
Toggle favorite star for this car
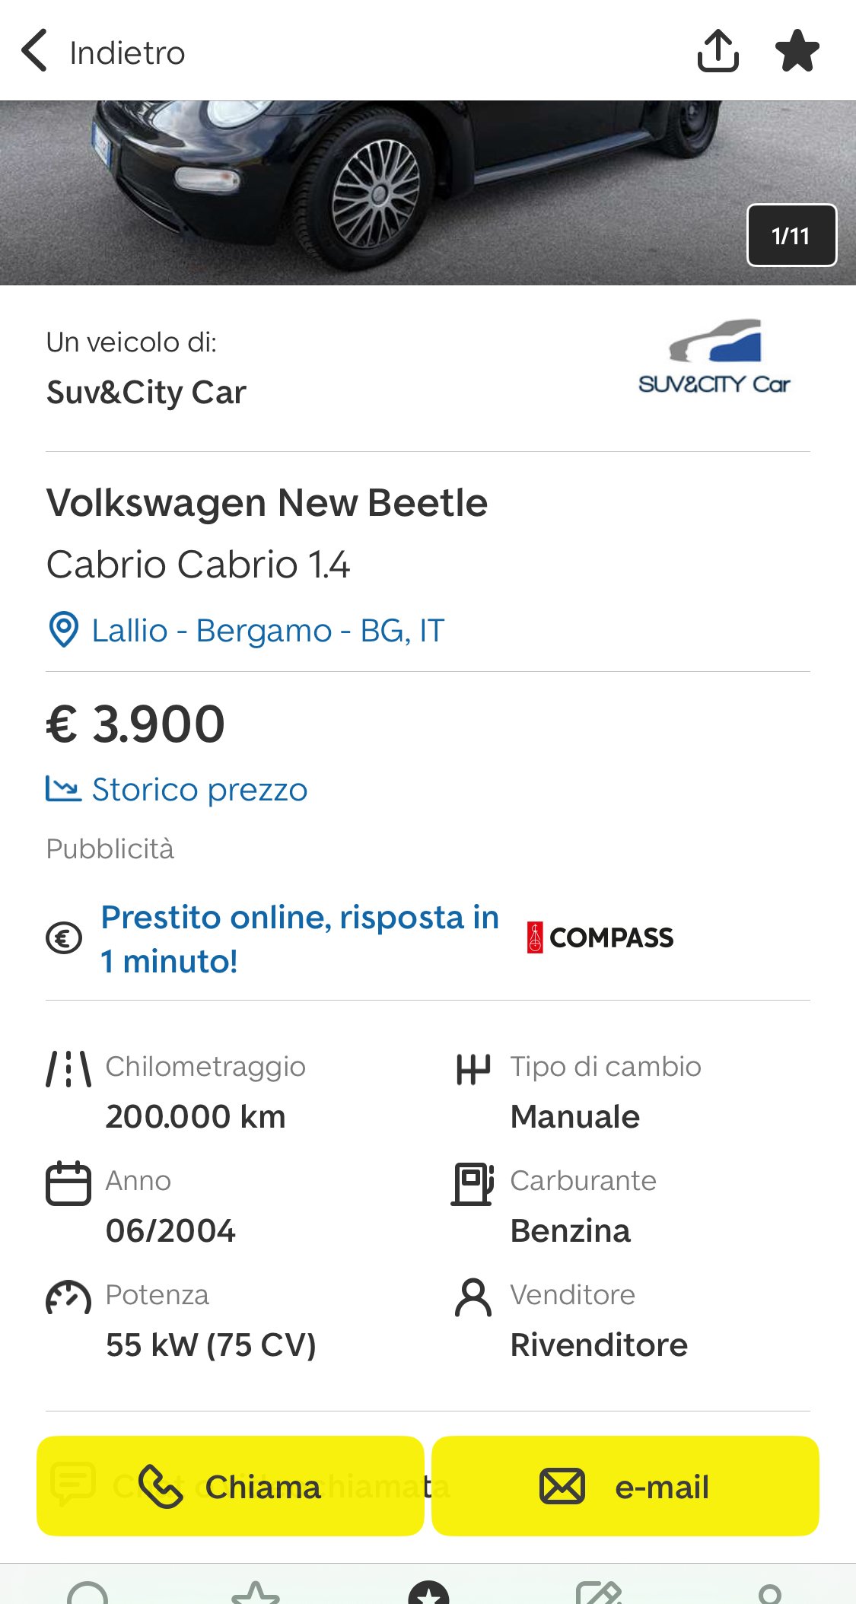[x=797, y=51]
